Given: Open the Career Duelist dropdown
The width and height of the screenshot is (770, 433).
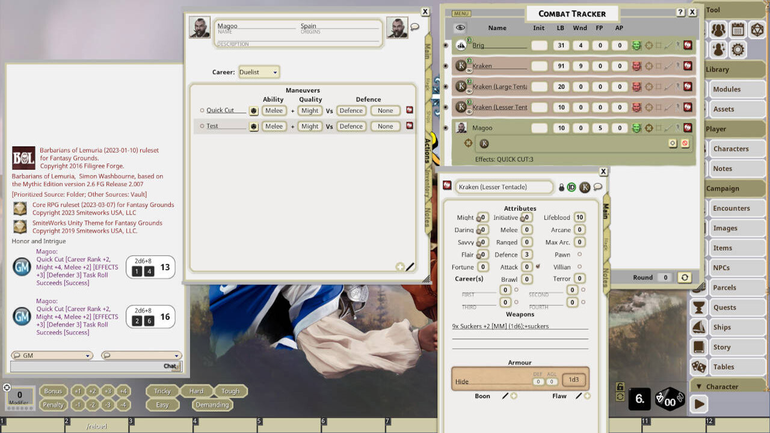Looking at the screenshot, I should (x=259, y=72).
